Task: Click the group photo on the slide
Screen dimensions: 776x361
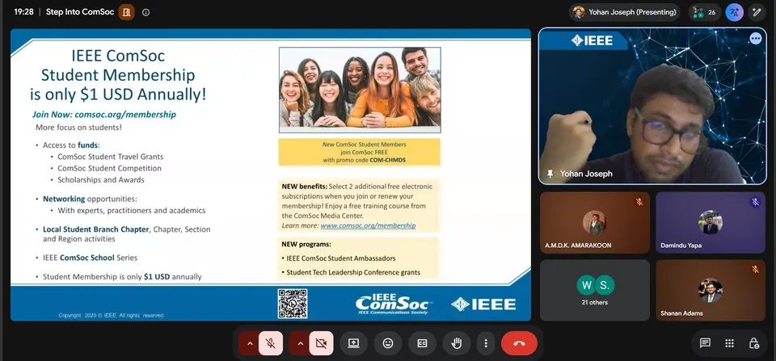Action: 360,90
